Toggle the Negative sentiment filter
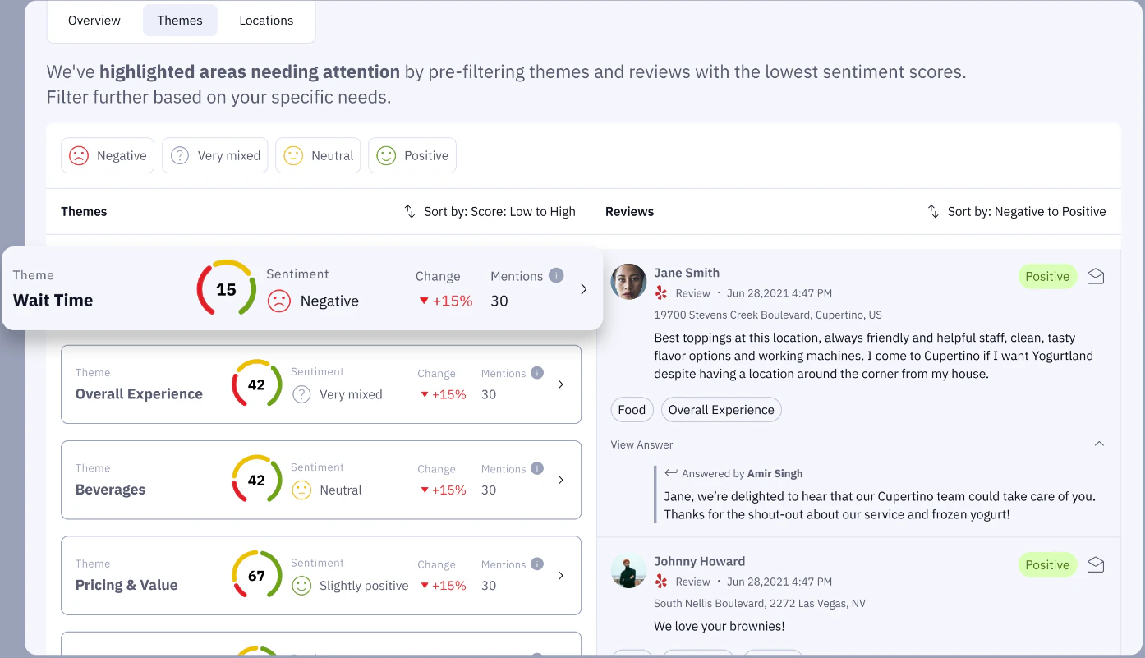 click(108, 155)
